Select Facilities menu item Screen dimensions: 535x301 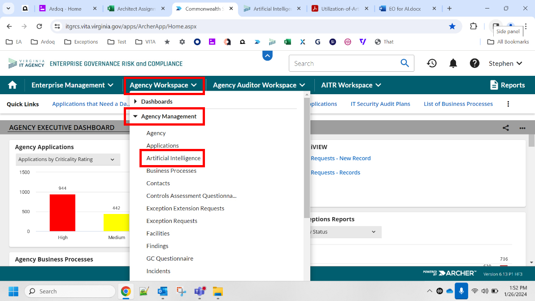coord(158,233)
